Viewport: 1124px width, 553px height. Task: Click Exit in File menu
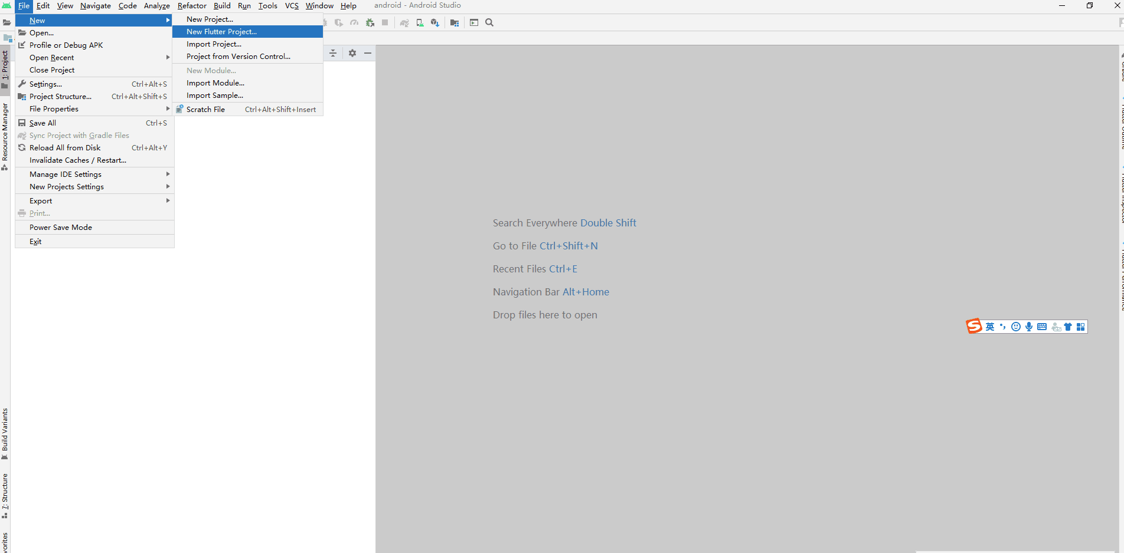pos(94,242)
